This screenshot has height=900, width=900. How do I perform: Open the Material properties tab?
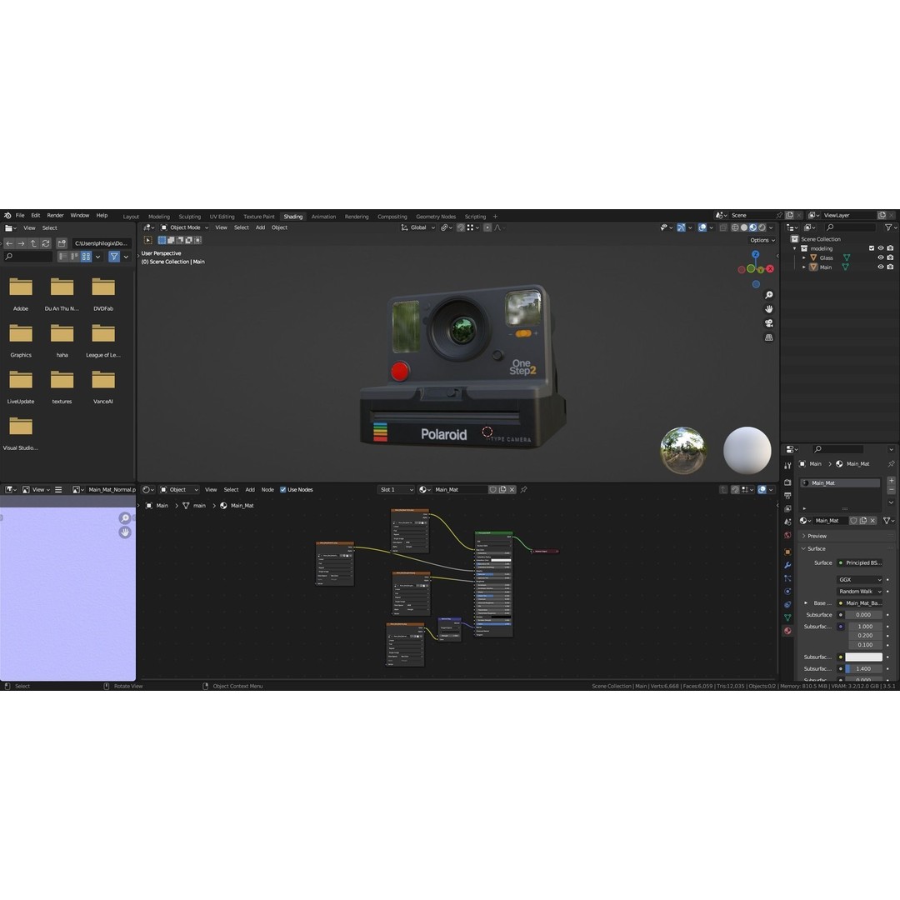(787, 631)
